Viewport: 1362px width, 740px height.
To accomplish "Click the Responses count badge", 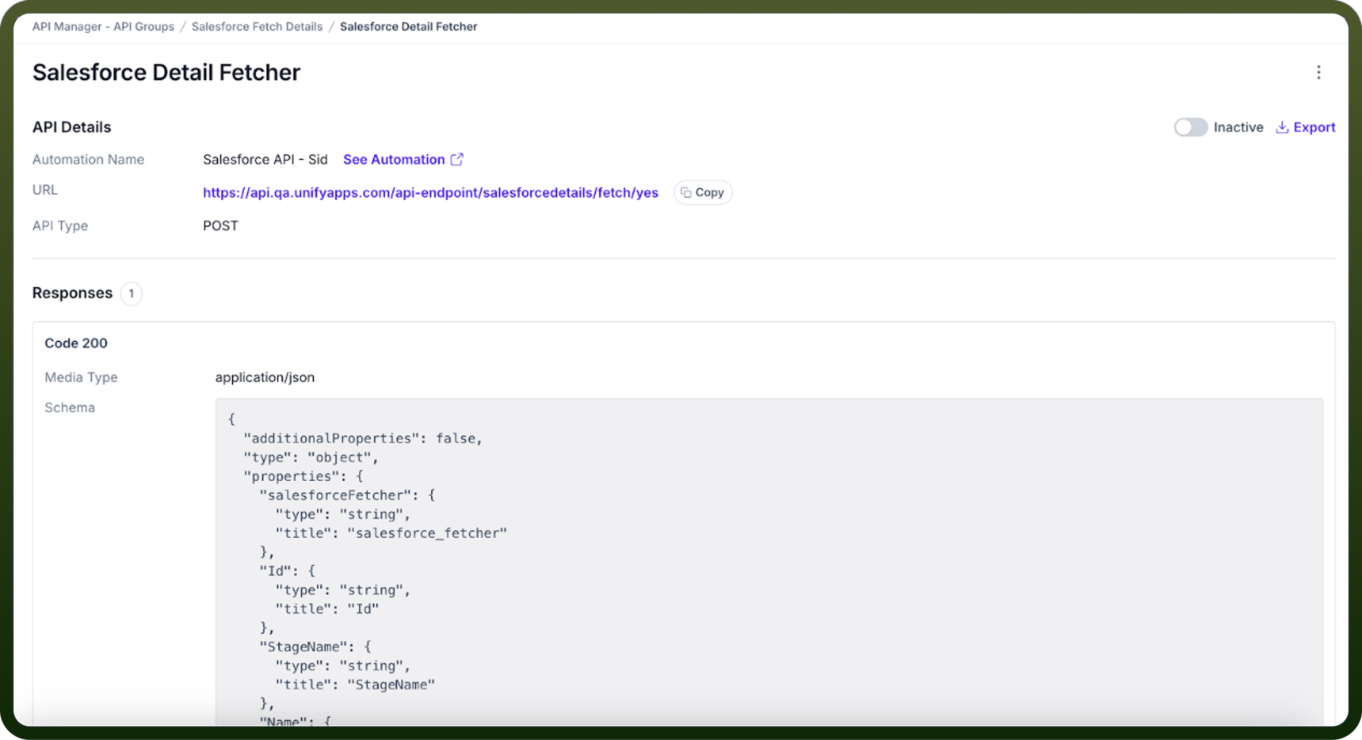I will [x=131, y=294].
